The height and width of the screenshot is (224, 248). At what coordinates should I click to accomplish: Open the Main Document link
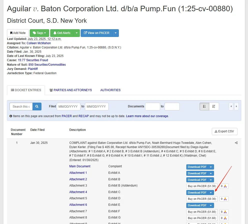click(80, 166)
